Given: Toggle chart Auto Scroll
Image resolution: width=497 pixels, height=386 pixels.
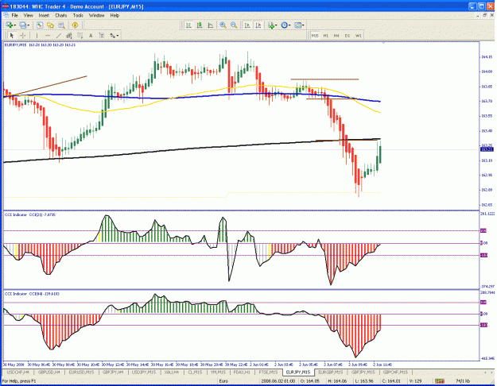Looking at the screenshot, I should point(247,25).
